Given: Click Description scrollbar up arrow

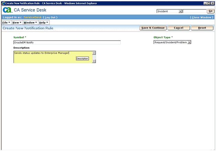Looking at the screenshot, I should coord(94,53).
